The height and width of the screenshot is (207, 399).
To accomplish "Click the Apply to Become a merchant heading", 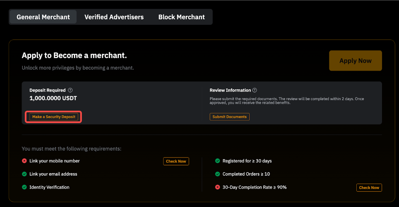I will point(74,56).
